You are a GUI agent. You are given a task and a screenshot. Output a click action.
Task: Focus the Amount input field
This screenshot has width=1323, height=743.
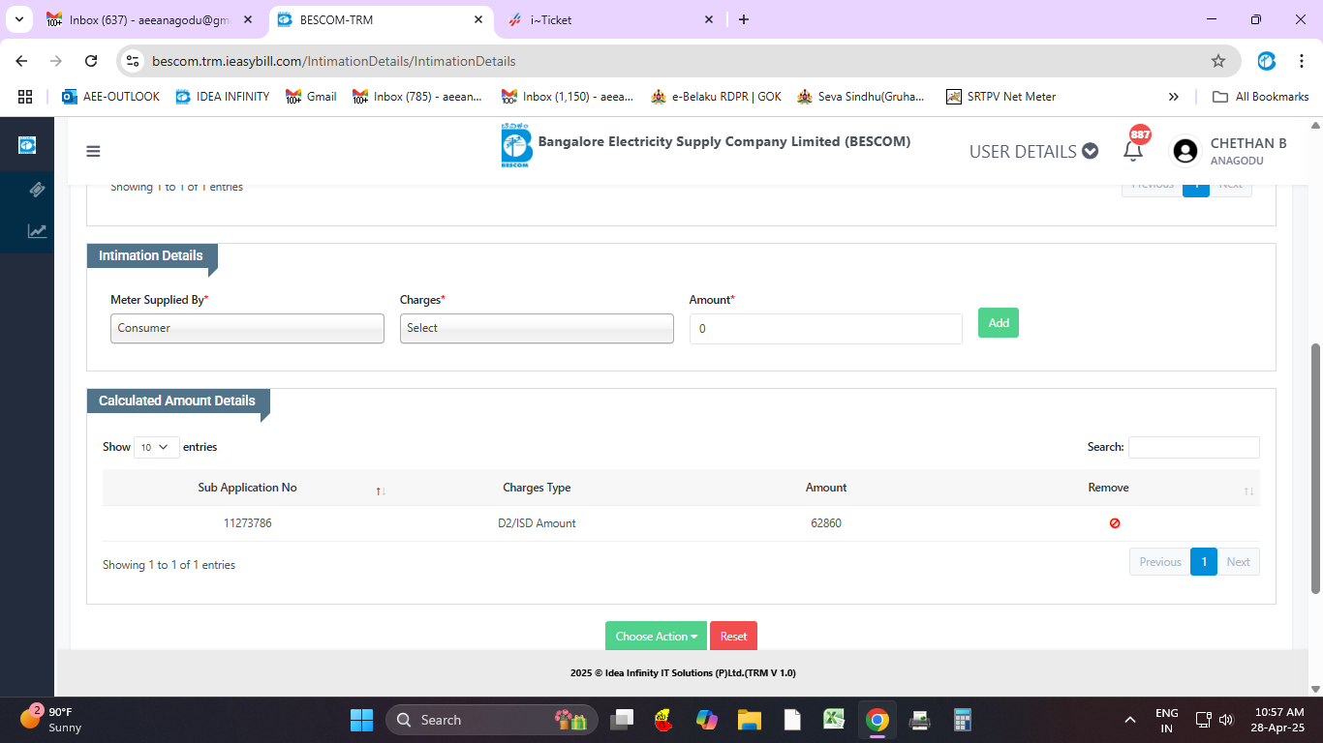[x=826, y=329]
